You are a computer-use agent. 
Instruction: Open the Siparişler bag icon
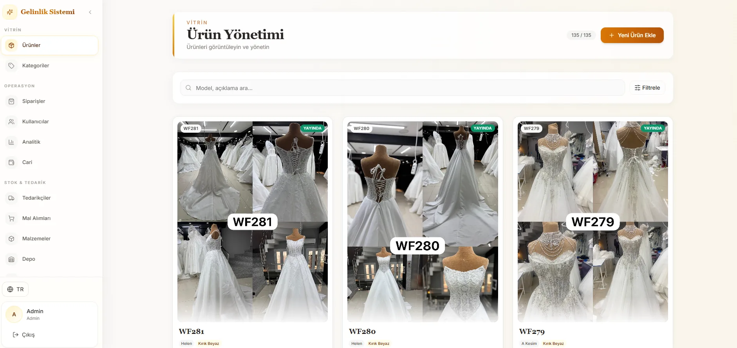click(11, 101)
